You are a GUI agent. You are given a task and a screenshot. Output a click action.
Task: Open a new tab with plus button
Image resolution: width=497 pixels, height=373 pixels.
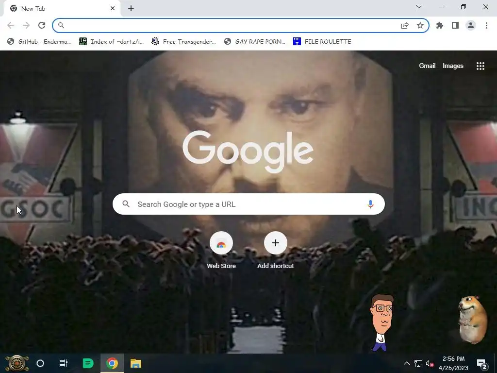pos(131,9)
